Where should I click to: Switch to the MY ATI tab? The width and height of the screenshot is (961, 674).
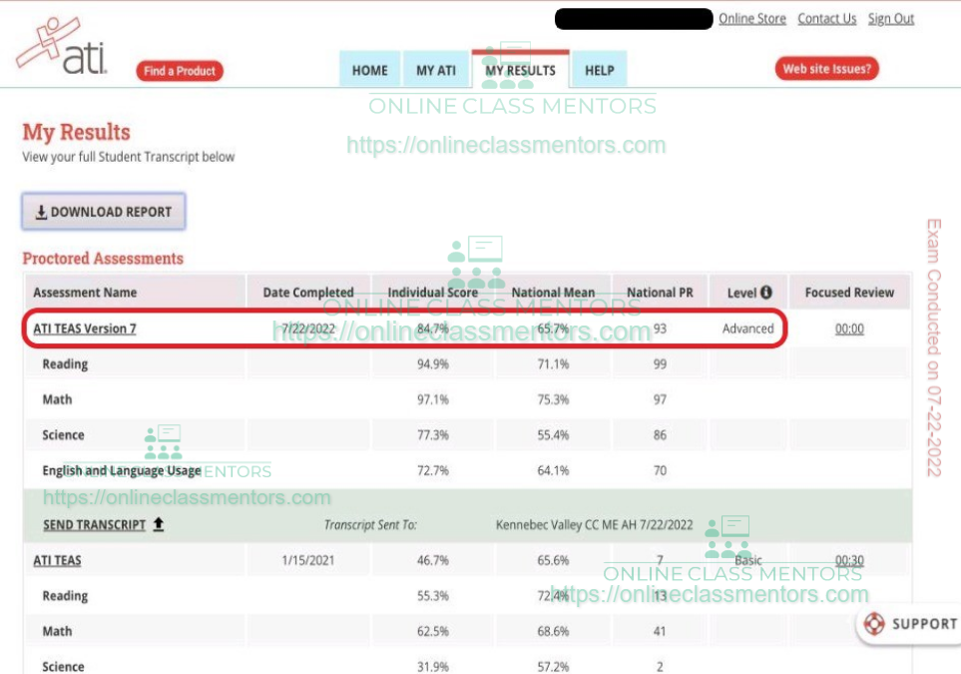[x=436, y=70]
